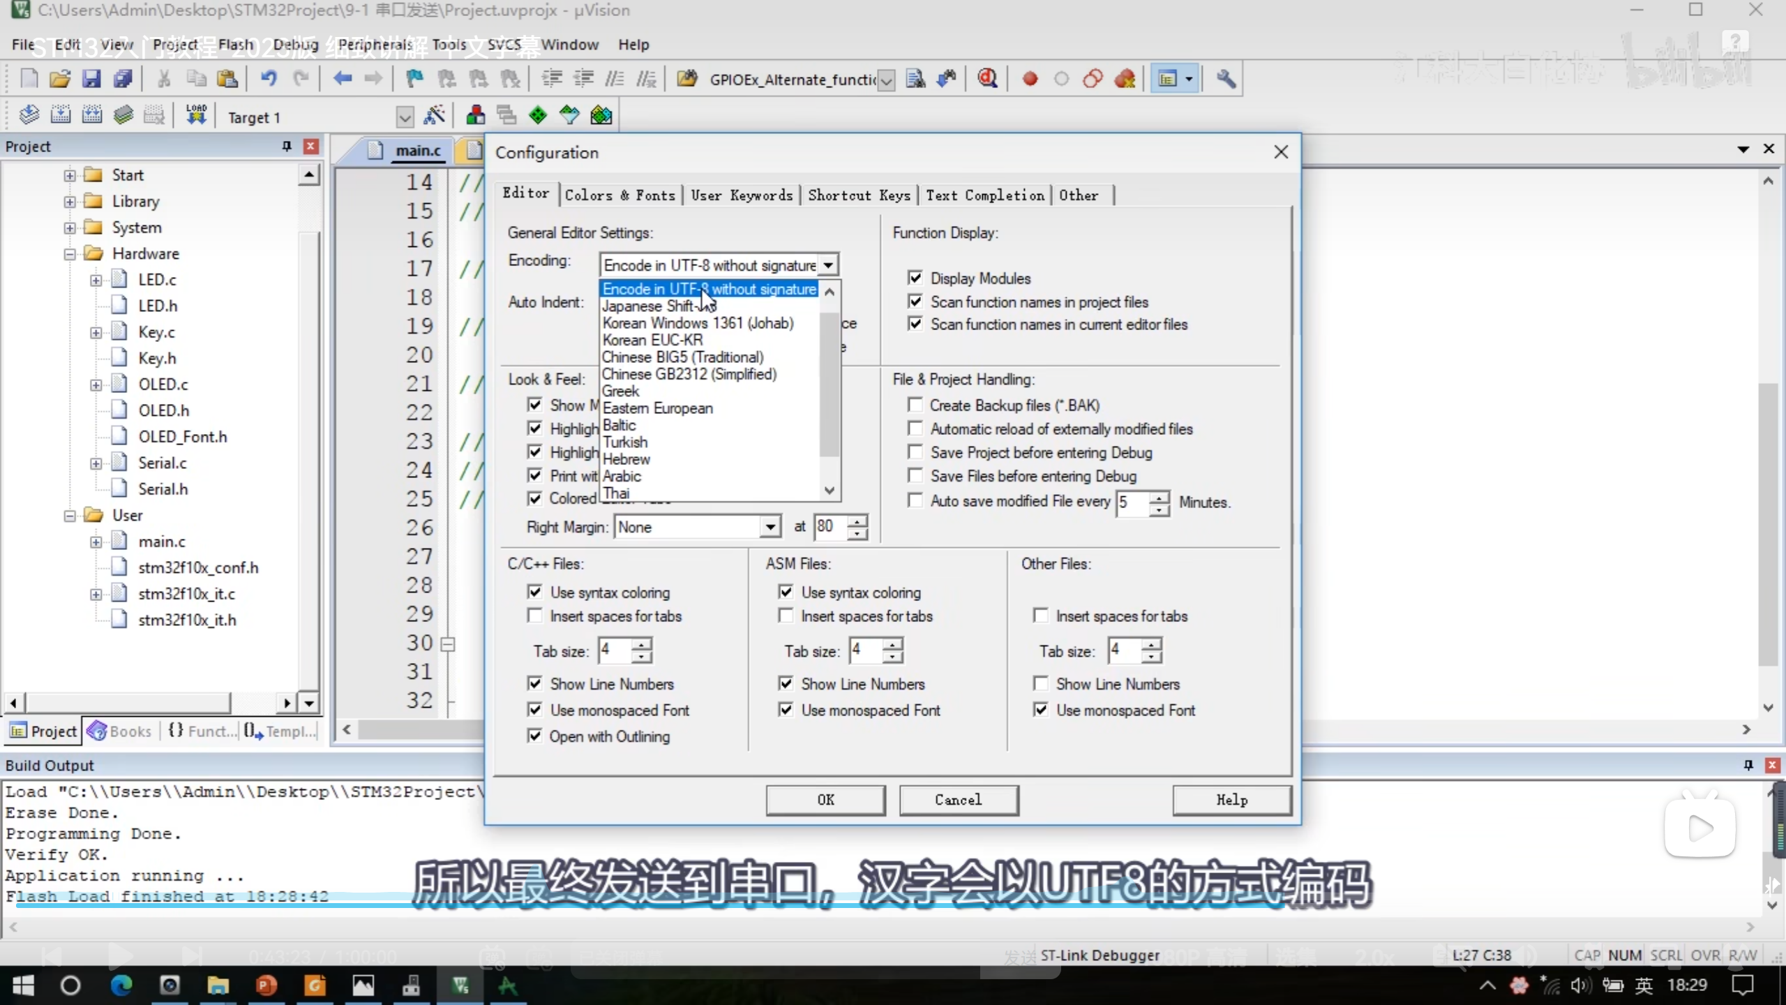The height and width of the screenshot is (1005, 1786).
Task: Open the Right Margin dropdown
Action: [770, 527]
